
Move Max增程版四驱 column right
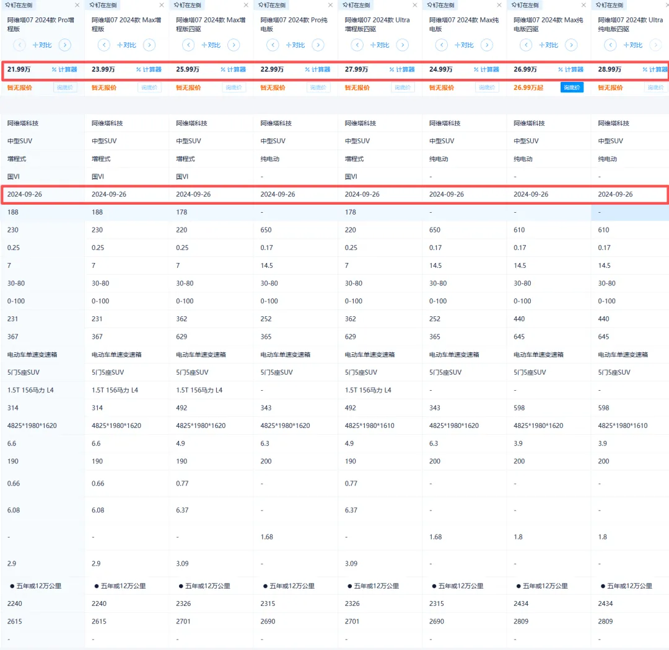(234, 45)
